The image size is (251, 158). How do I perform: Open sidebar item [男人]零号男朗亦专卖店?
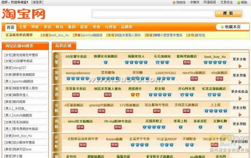pos(21,129)
